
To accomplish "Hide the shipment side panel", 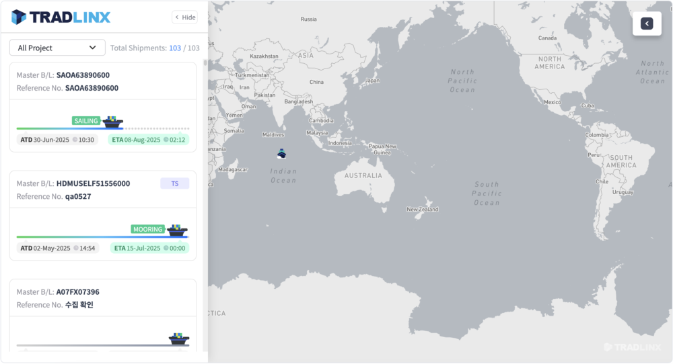I will coord(185,17).
